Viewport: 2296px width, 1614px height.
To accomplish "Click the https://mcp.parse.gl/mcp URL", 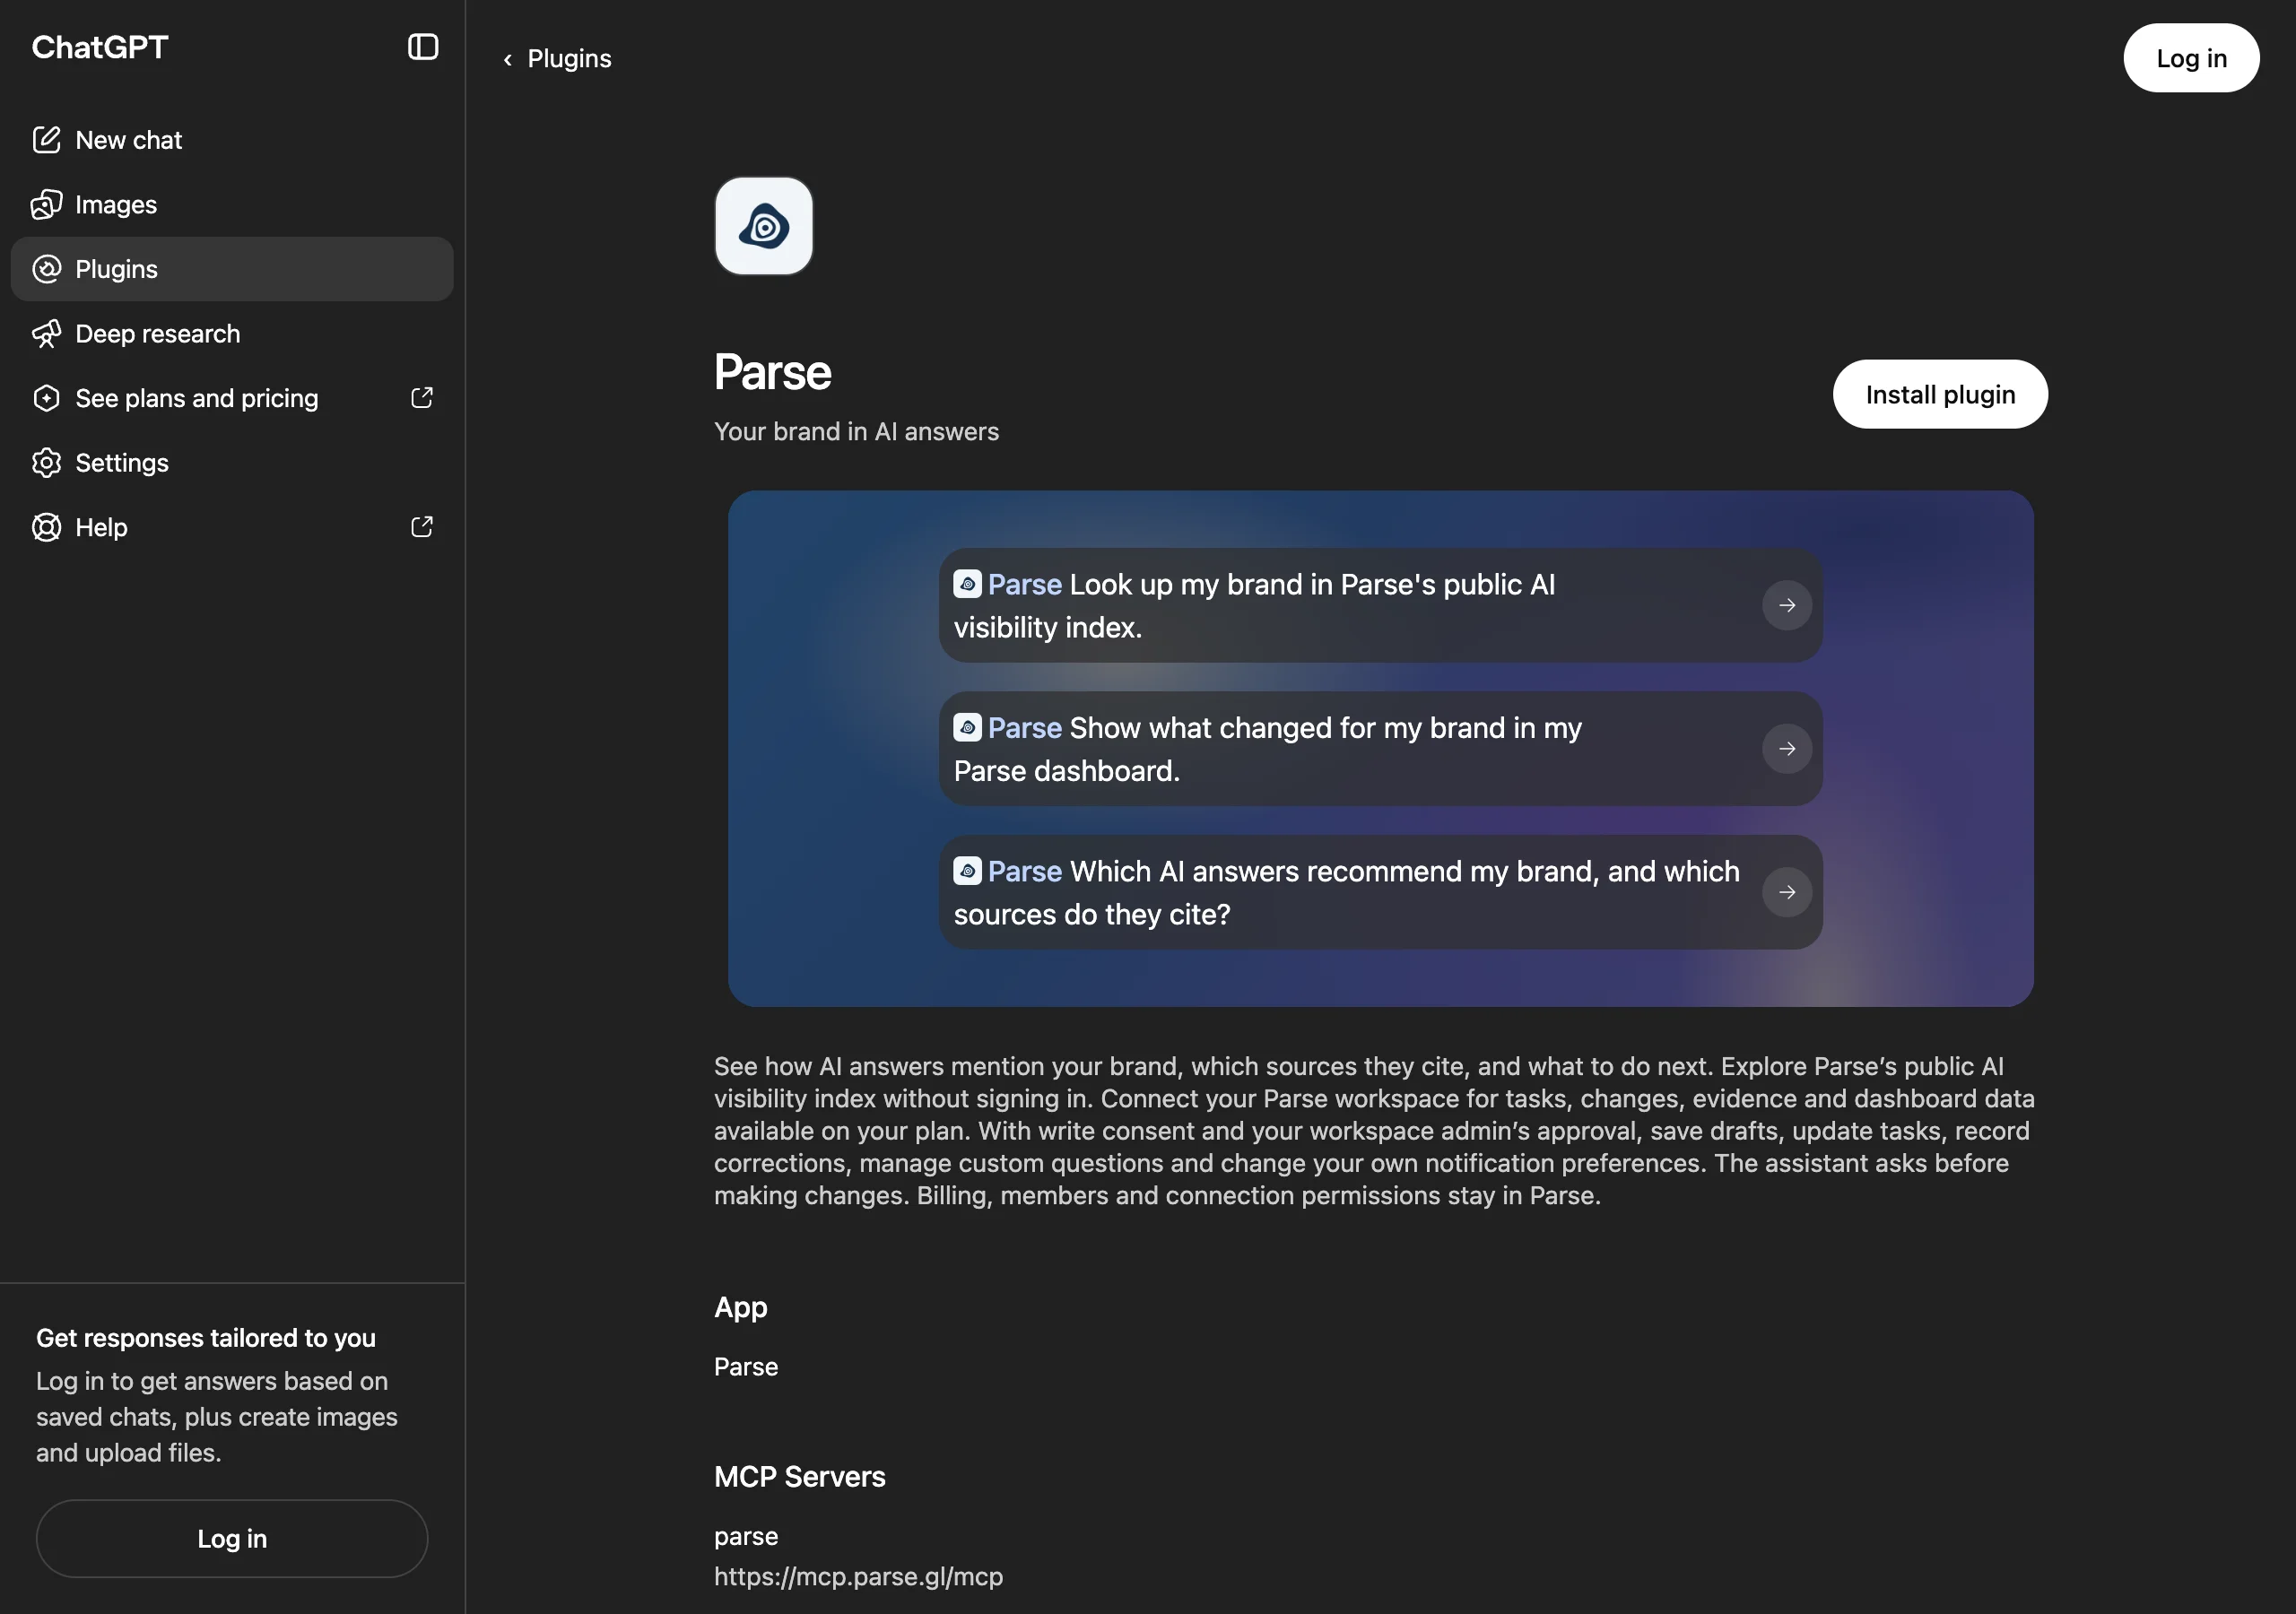I will click(858, 1577).
